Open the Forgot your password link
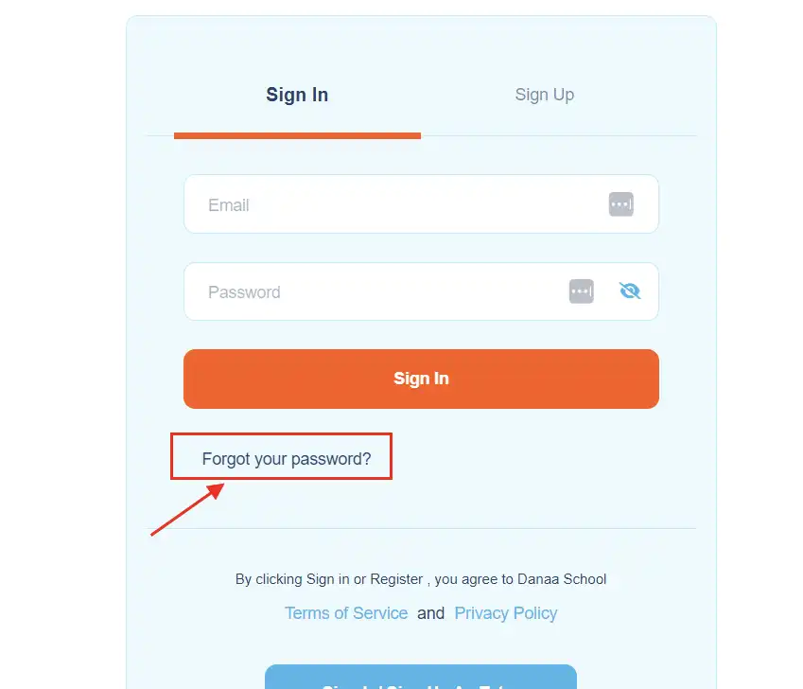Screen dimensions: 803x689 point(287,459)
